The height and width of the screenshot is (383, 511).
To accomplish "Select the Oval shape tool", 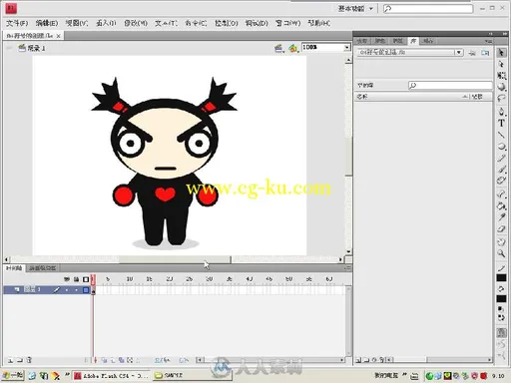I will (501, 147).
